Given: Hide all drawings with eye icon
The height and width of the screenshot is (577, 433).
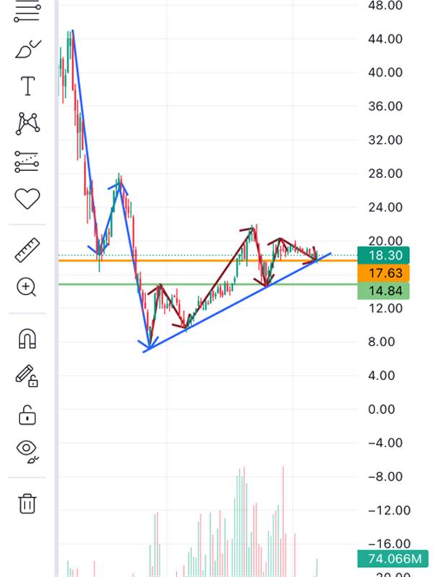Looking at the screenshot, I should [27, 452].
